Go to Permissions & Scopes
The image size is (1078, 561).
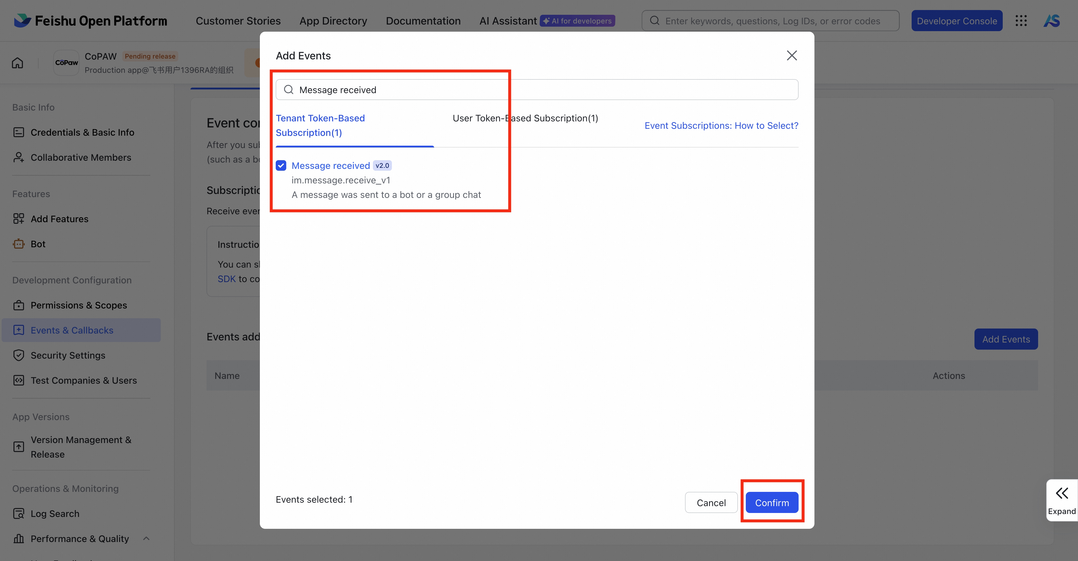pos(78,305)
